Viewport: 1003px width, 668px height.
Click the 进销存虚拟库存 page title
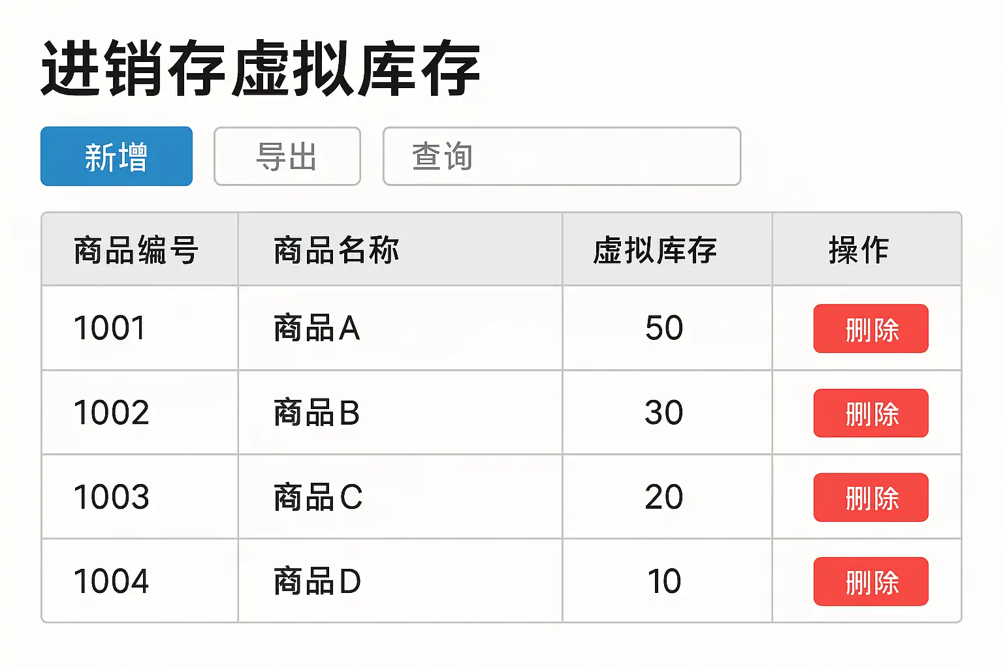pos(261,68)
